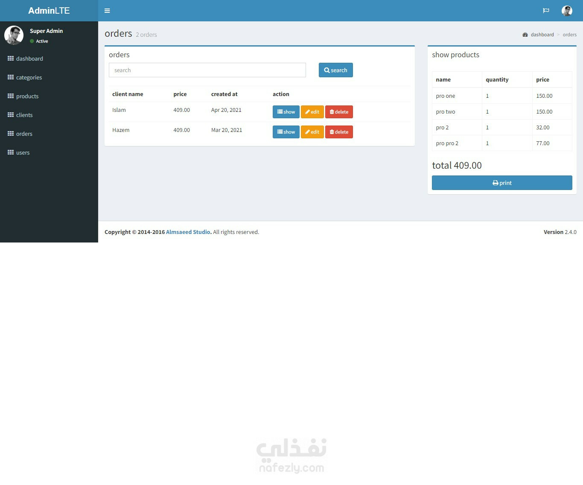Click the client name cell Islam
The image size is (583, 485).
(119, 110)
